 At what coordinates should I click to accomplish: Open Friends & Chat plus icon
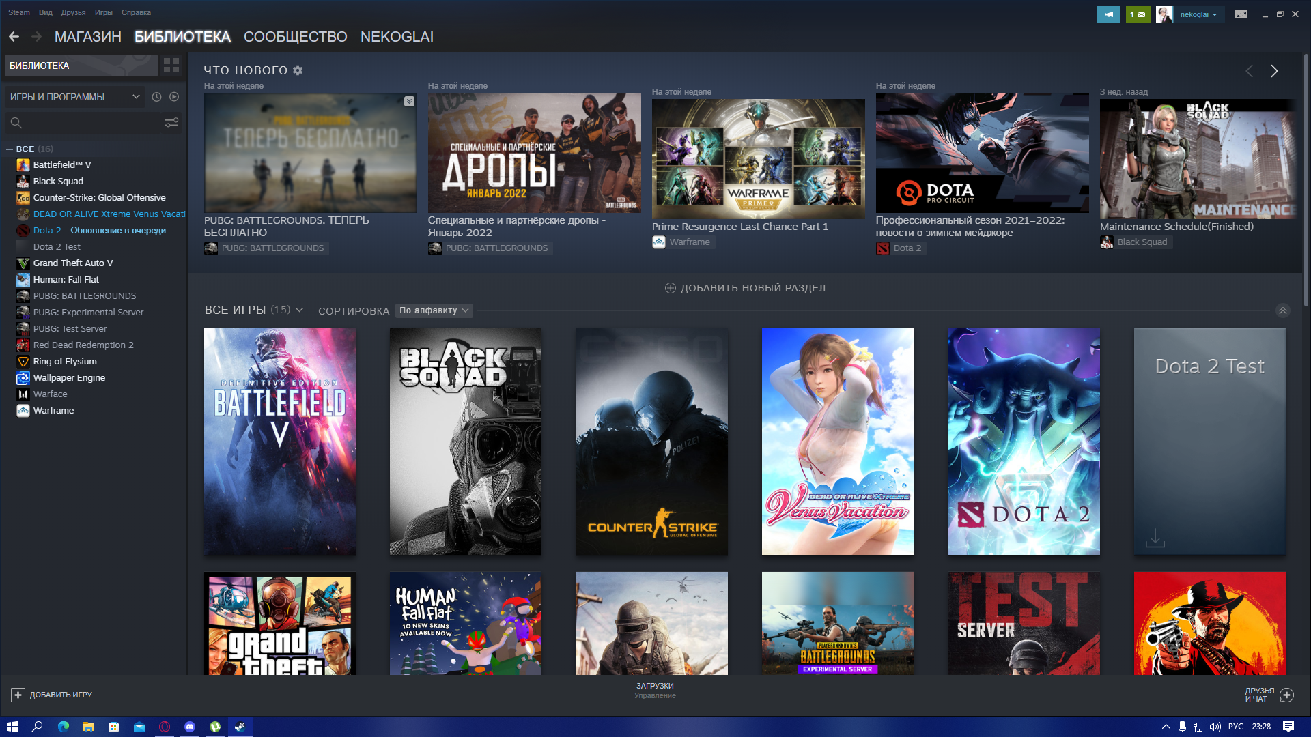pos(1287,695)
